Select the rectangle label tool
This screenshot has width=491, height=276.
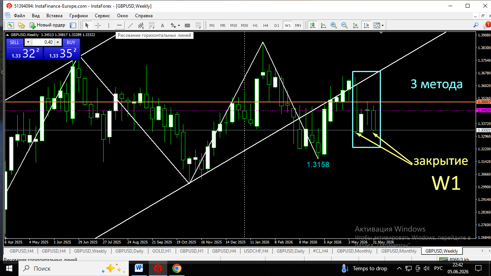pyautogui.click(x=188, y=25)
